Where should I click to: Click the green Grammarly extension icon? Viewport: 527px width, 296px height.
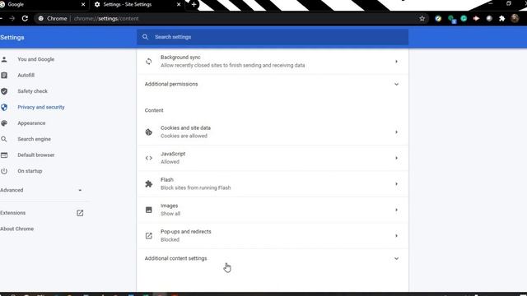point(464,18)
